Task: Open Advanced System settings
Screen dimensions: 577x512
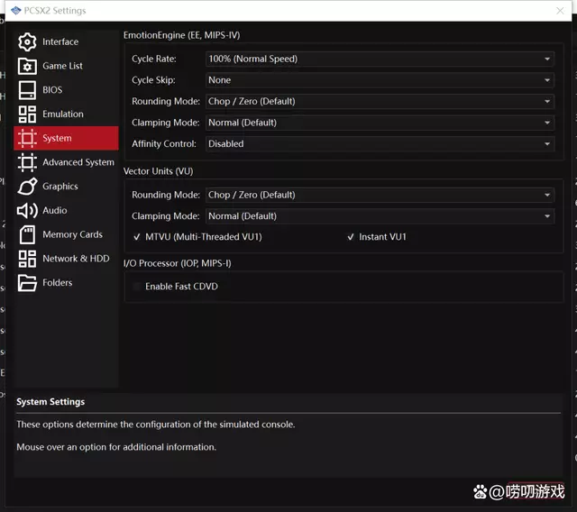Action: coord(66,162)
